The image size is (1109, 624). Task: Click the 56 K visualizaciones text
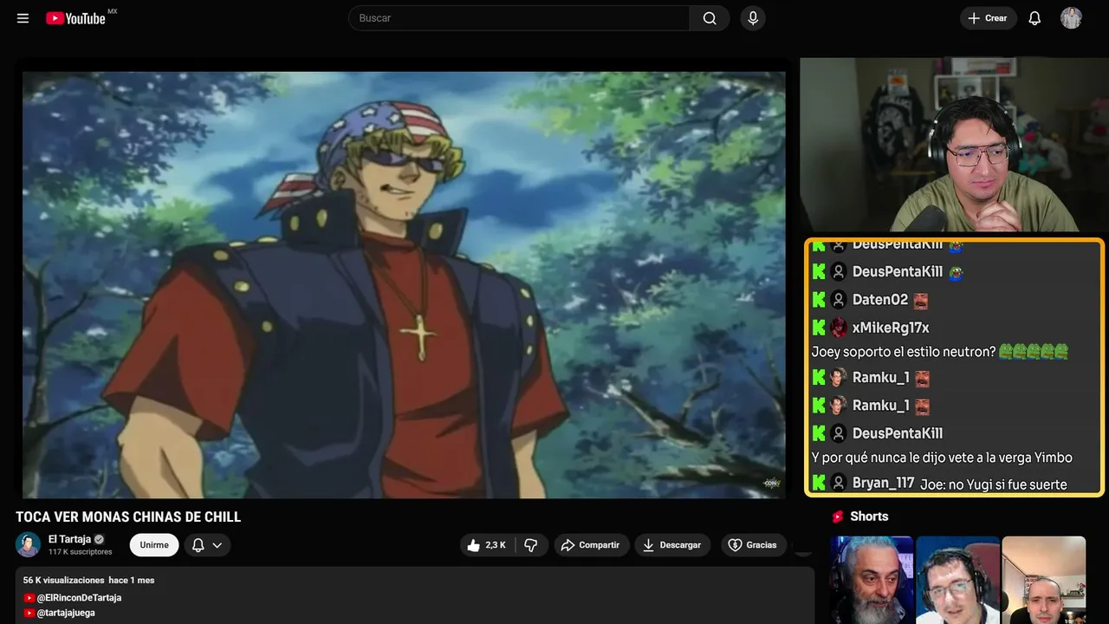64,580
